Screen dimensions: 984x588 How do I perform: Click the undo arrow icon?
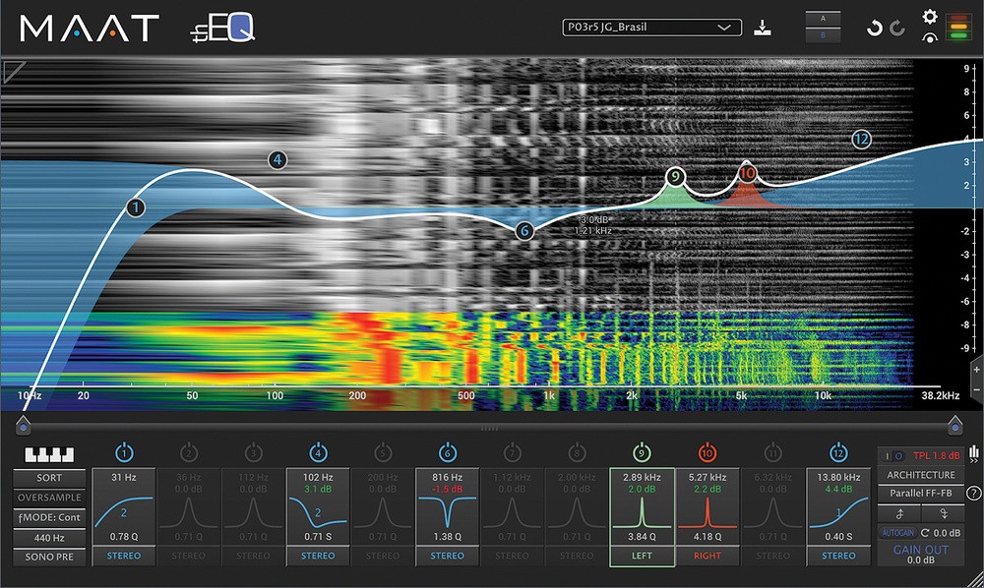(874, 29)
